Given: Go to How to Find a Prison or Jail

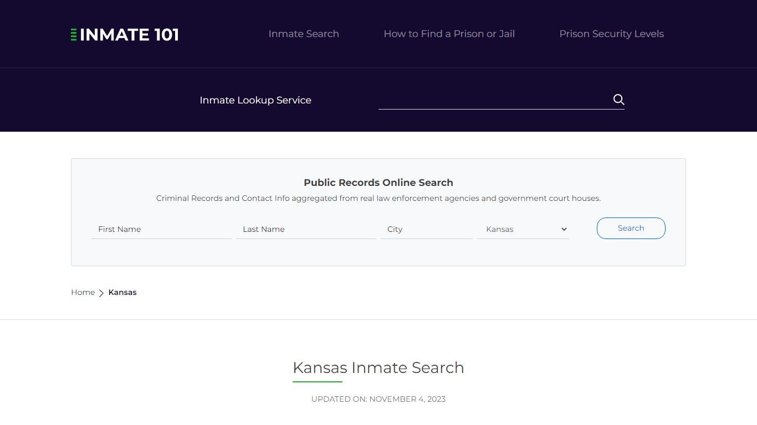Looking at the screenshot, I should pyautogui.click(x=449, y=34).
